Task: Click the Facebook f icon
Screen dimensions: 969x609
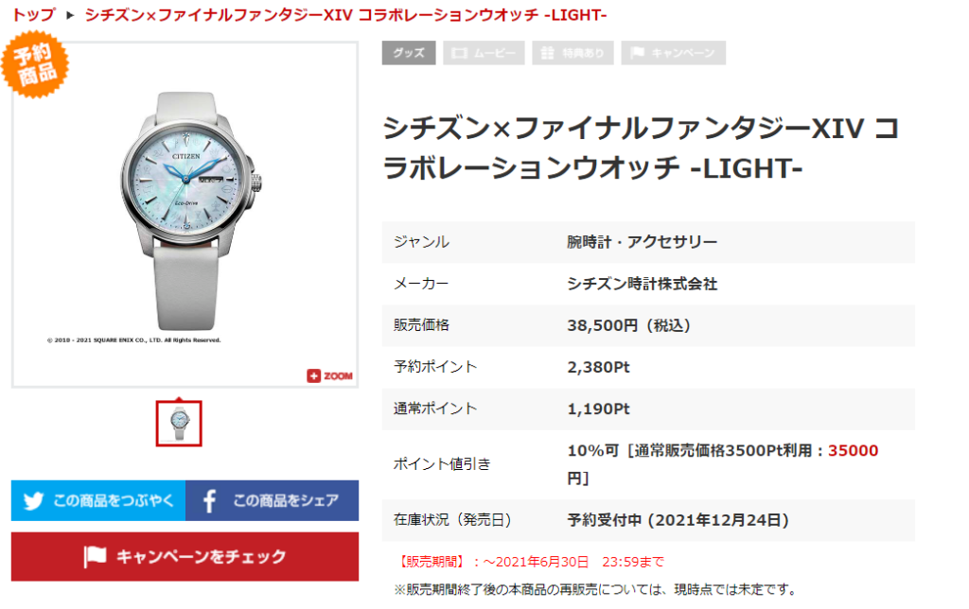Action: click(x=209, y=501)
